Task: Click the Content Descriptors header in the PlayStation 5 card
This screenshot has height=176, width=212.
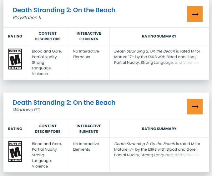Action: pyautogui.click(x=48, y=36)
